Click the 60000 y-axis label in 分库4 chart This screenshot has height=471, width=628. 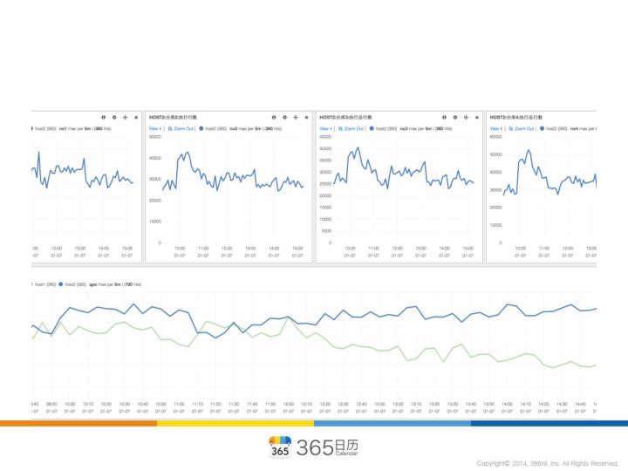point(495,137)
